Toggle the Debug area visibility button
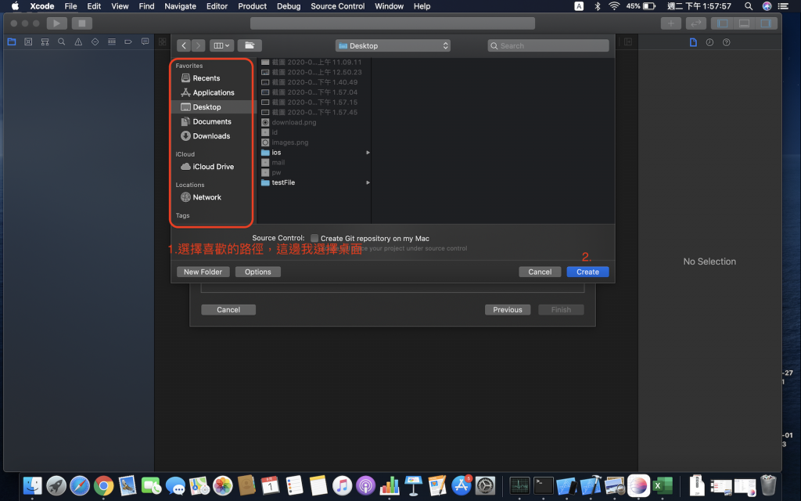This screenshot has height=501, width=801. (x=745, y=23)
